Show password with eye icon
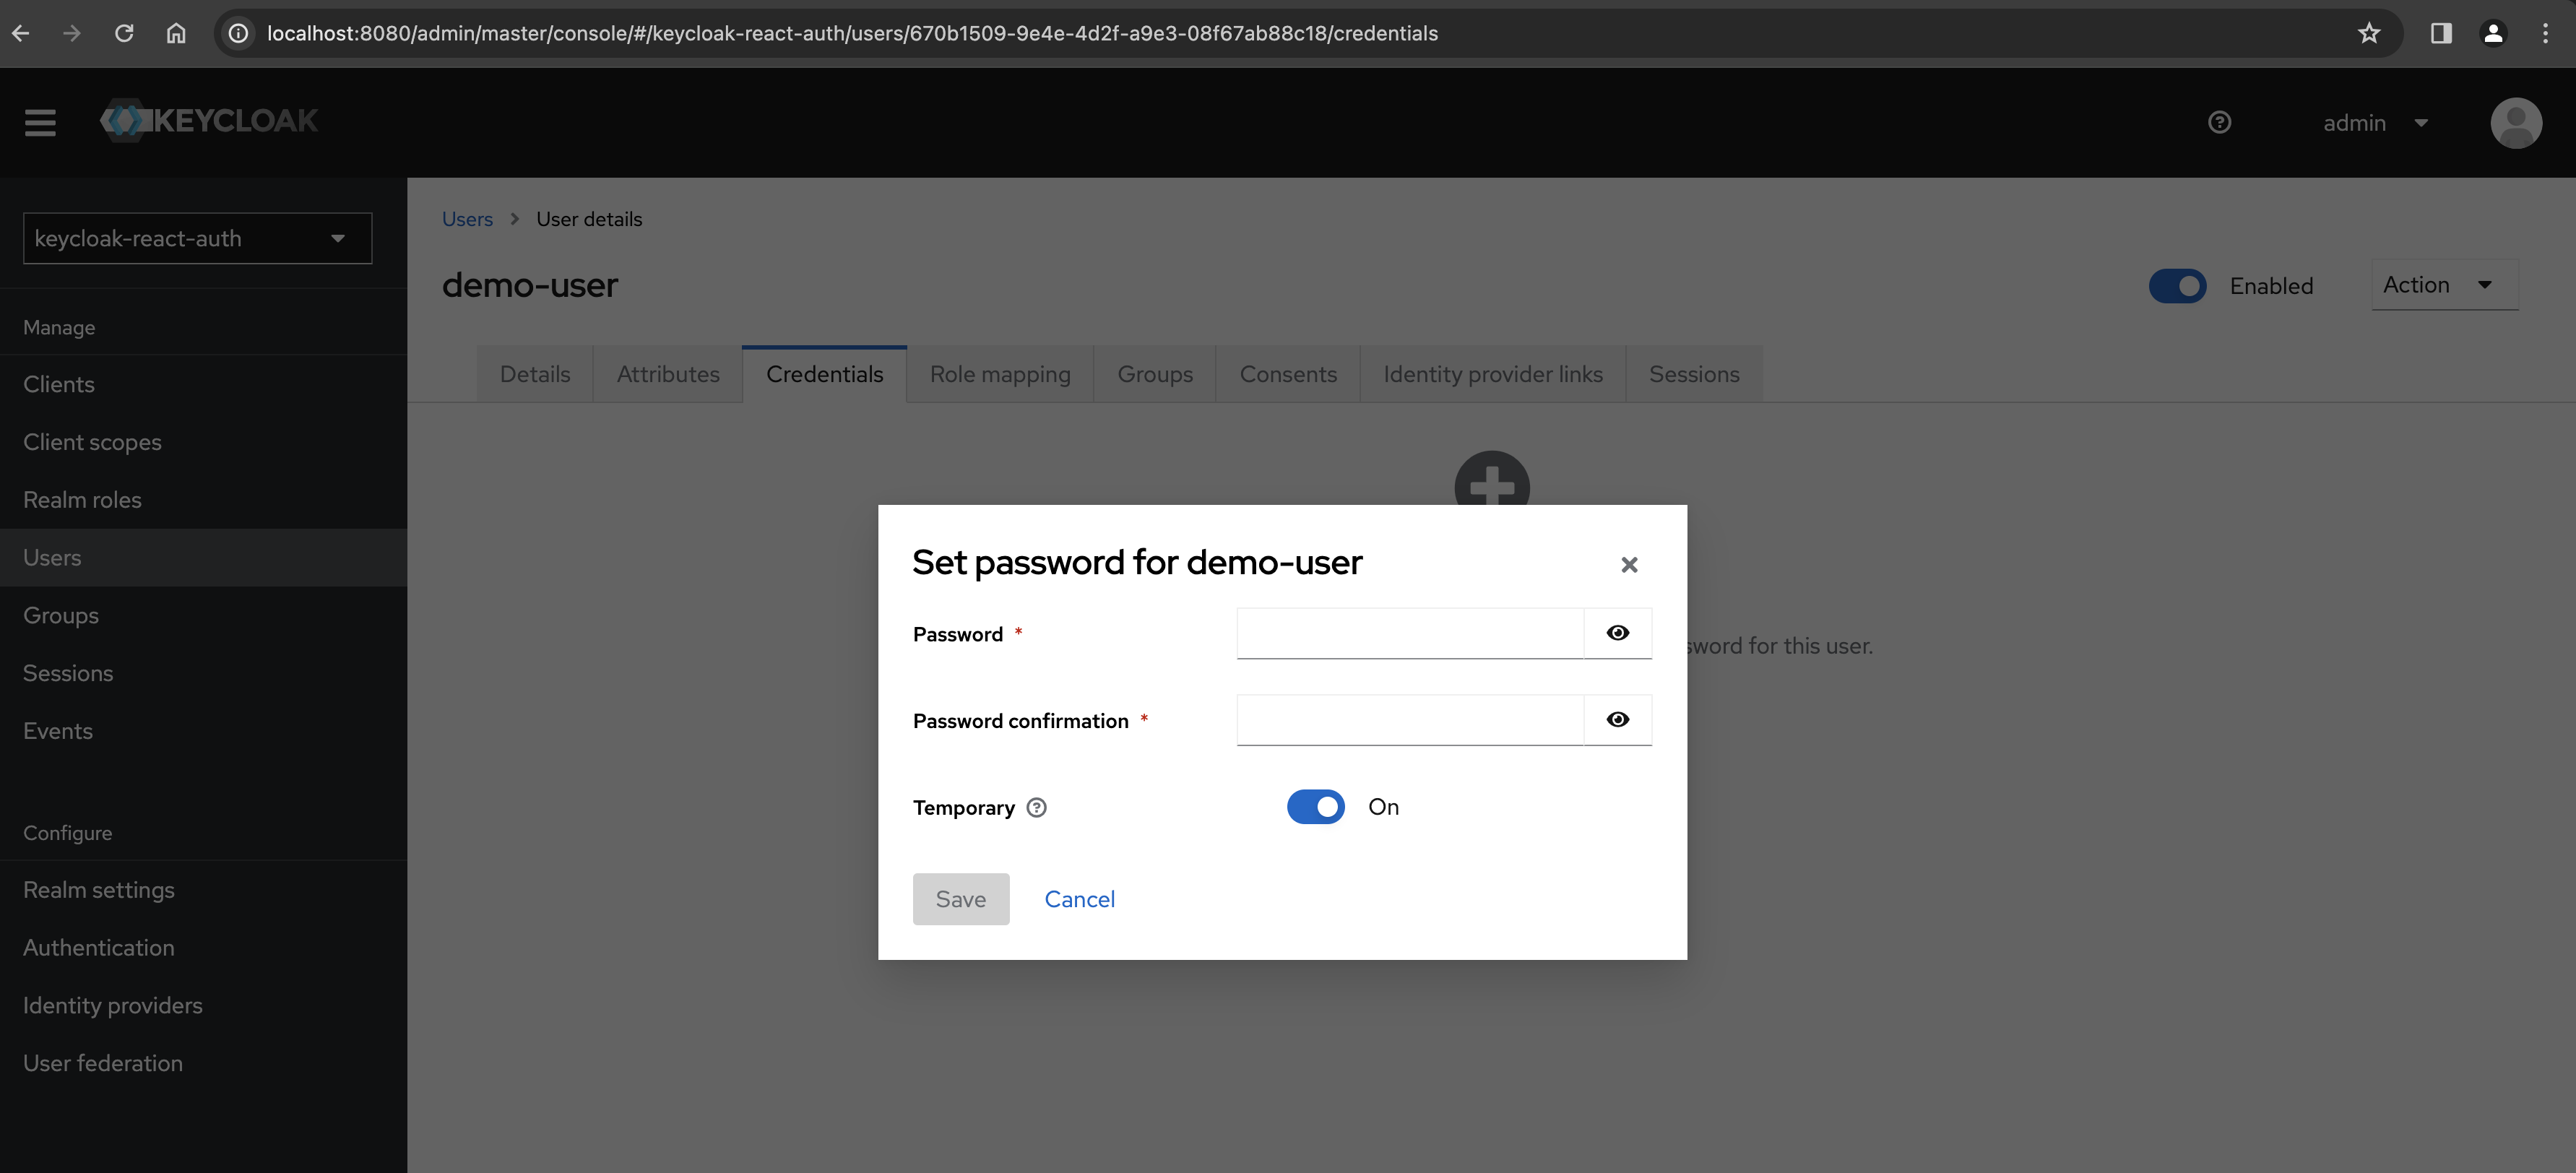This screenshot has width=2576, height=1173. [1617, 633]
